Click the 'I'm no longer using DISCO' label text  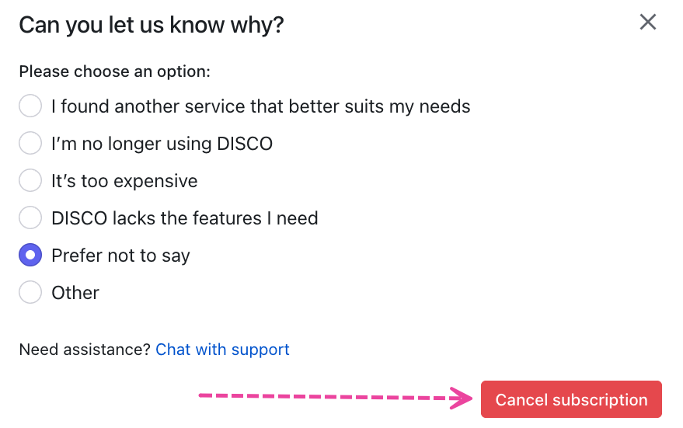click(162, 144)
